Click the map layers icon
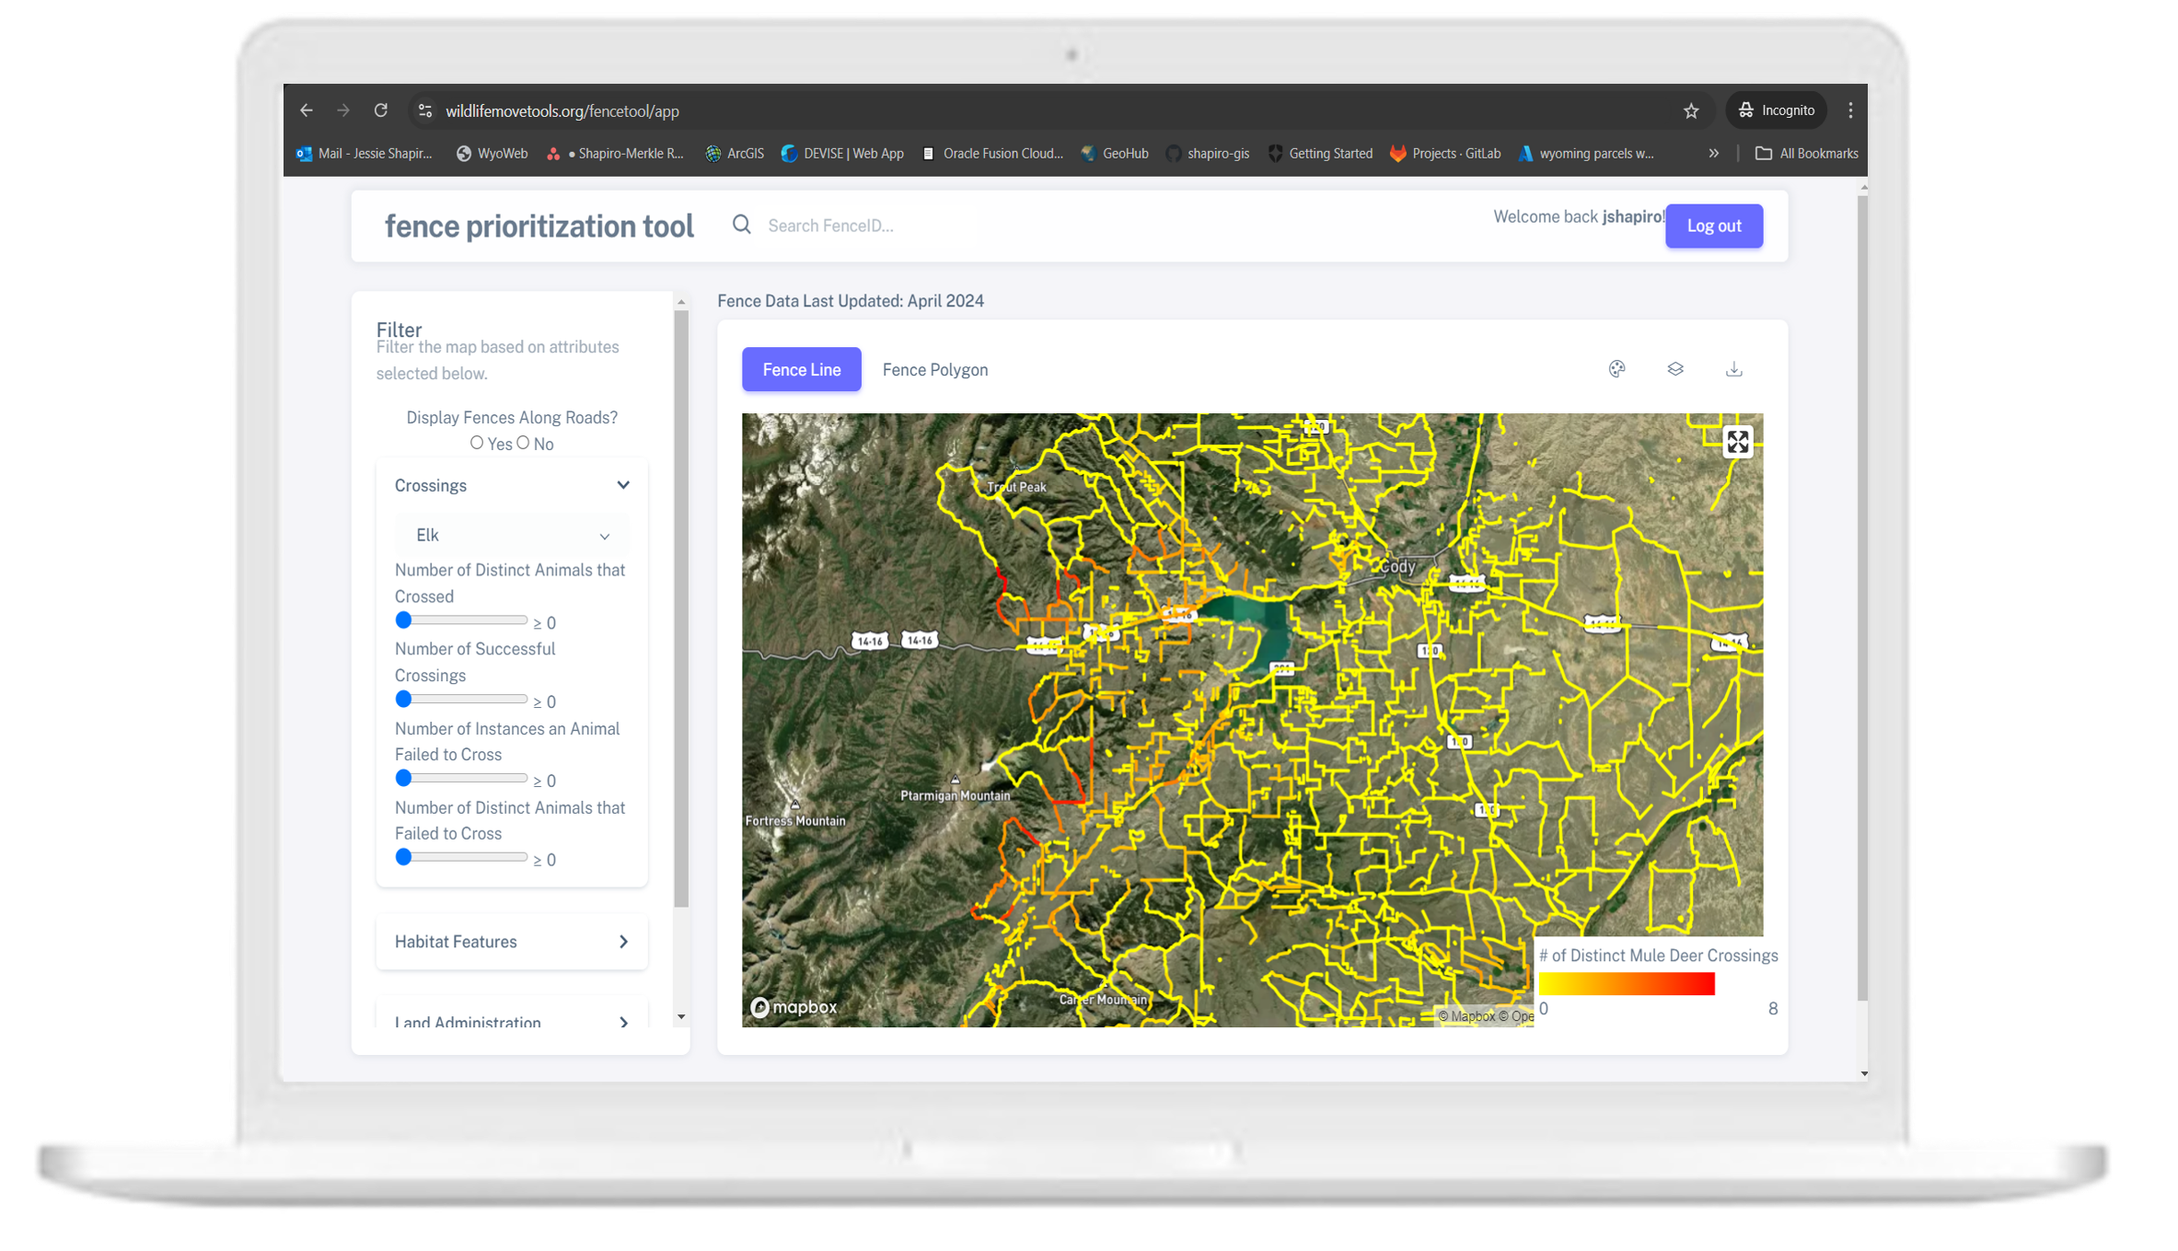Screen dimensions: 2178x1251 point(1675,369)
